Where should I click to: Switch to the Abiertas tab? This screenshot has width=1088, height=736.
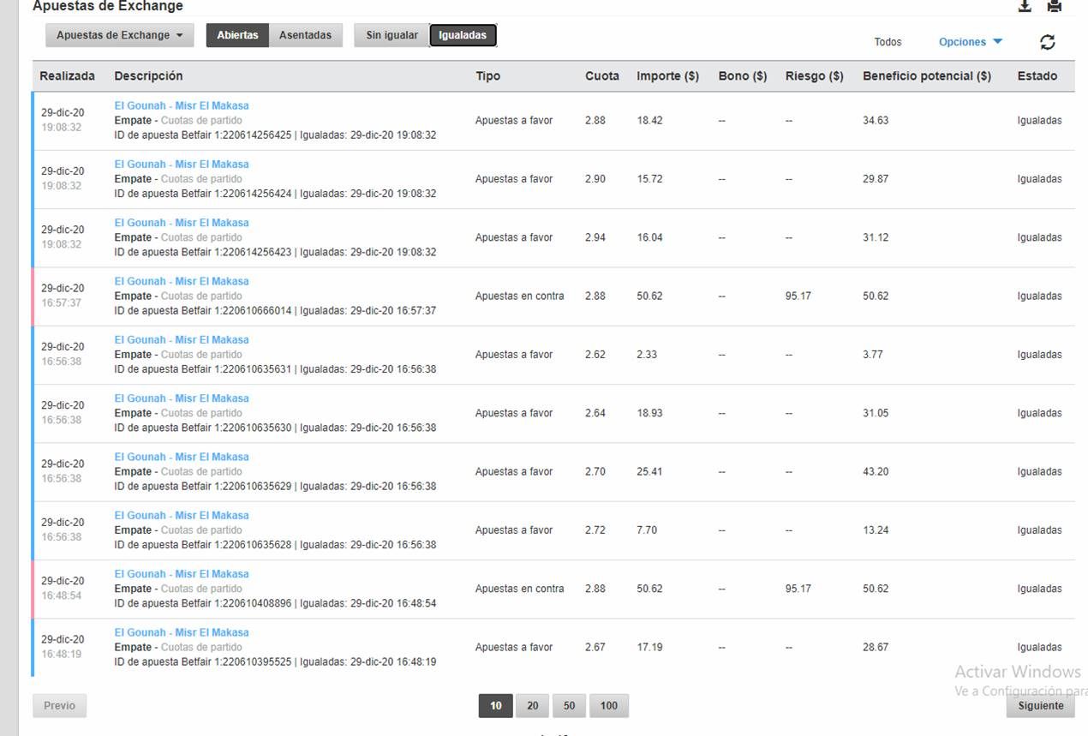[x=237, y=35]
